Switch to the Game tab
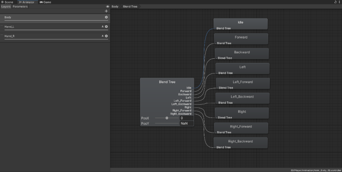Image resolution: width=342 pixels, height=172 pixels. (46, 2)
